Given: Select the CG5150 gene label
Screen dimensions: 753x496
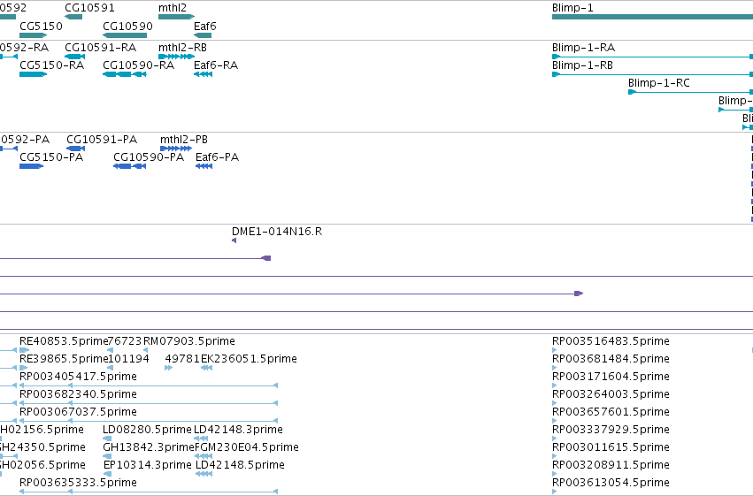Looking at the screenshot, I should 41,27.
